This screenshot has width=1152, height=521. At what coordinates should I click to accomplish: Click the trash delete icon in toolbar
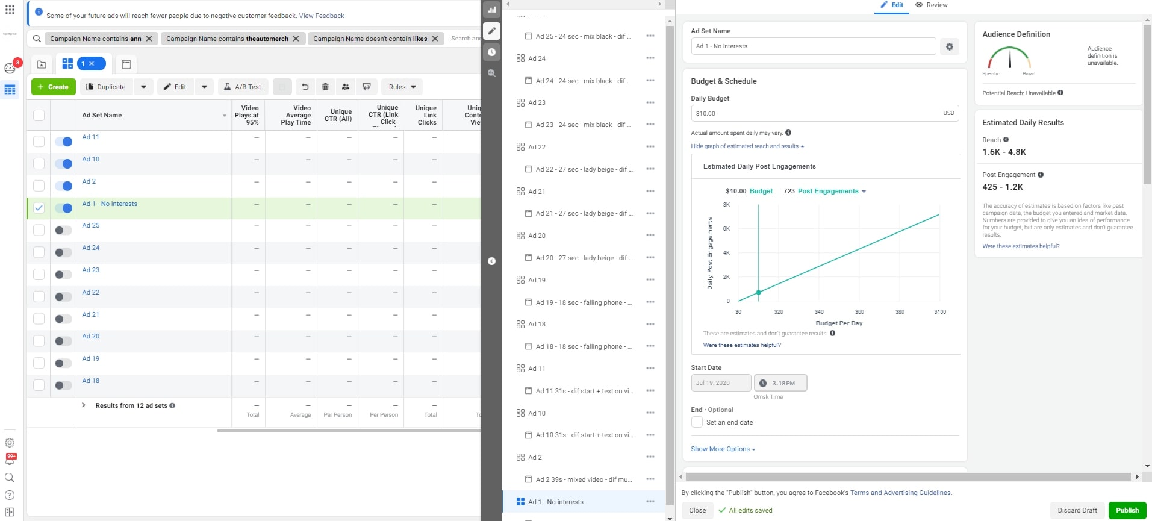325,87
